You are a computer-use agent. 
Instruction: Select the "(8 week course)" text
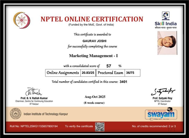point(94,103)
